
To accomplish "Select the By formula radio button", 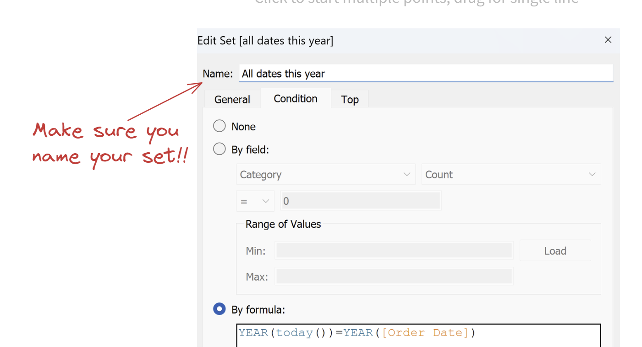I will pos(219,310).
